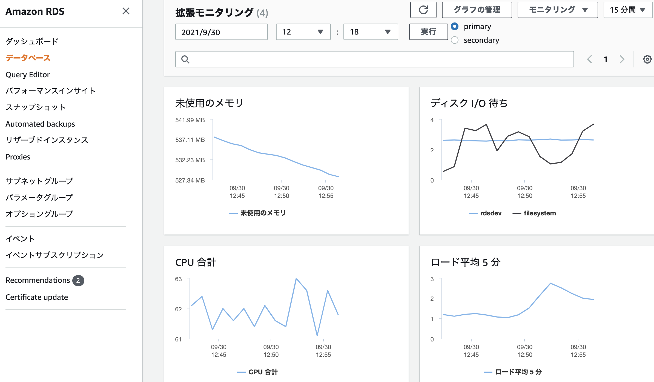The image size is (654, 382).
Task: Open Query Editor in sidebar
Action: click(28, 75)
